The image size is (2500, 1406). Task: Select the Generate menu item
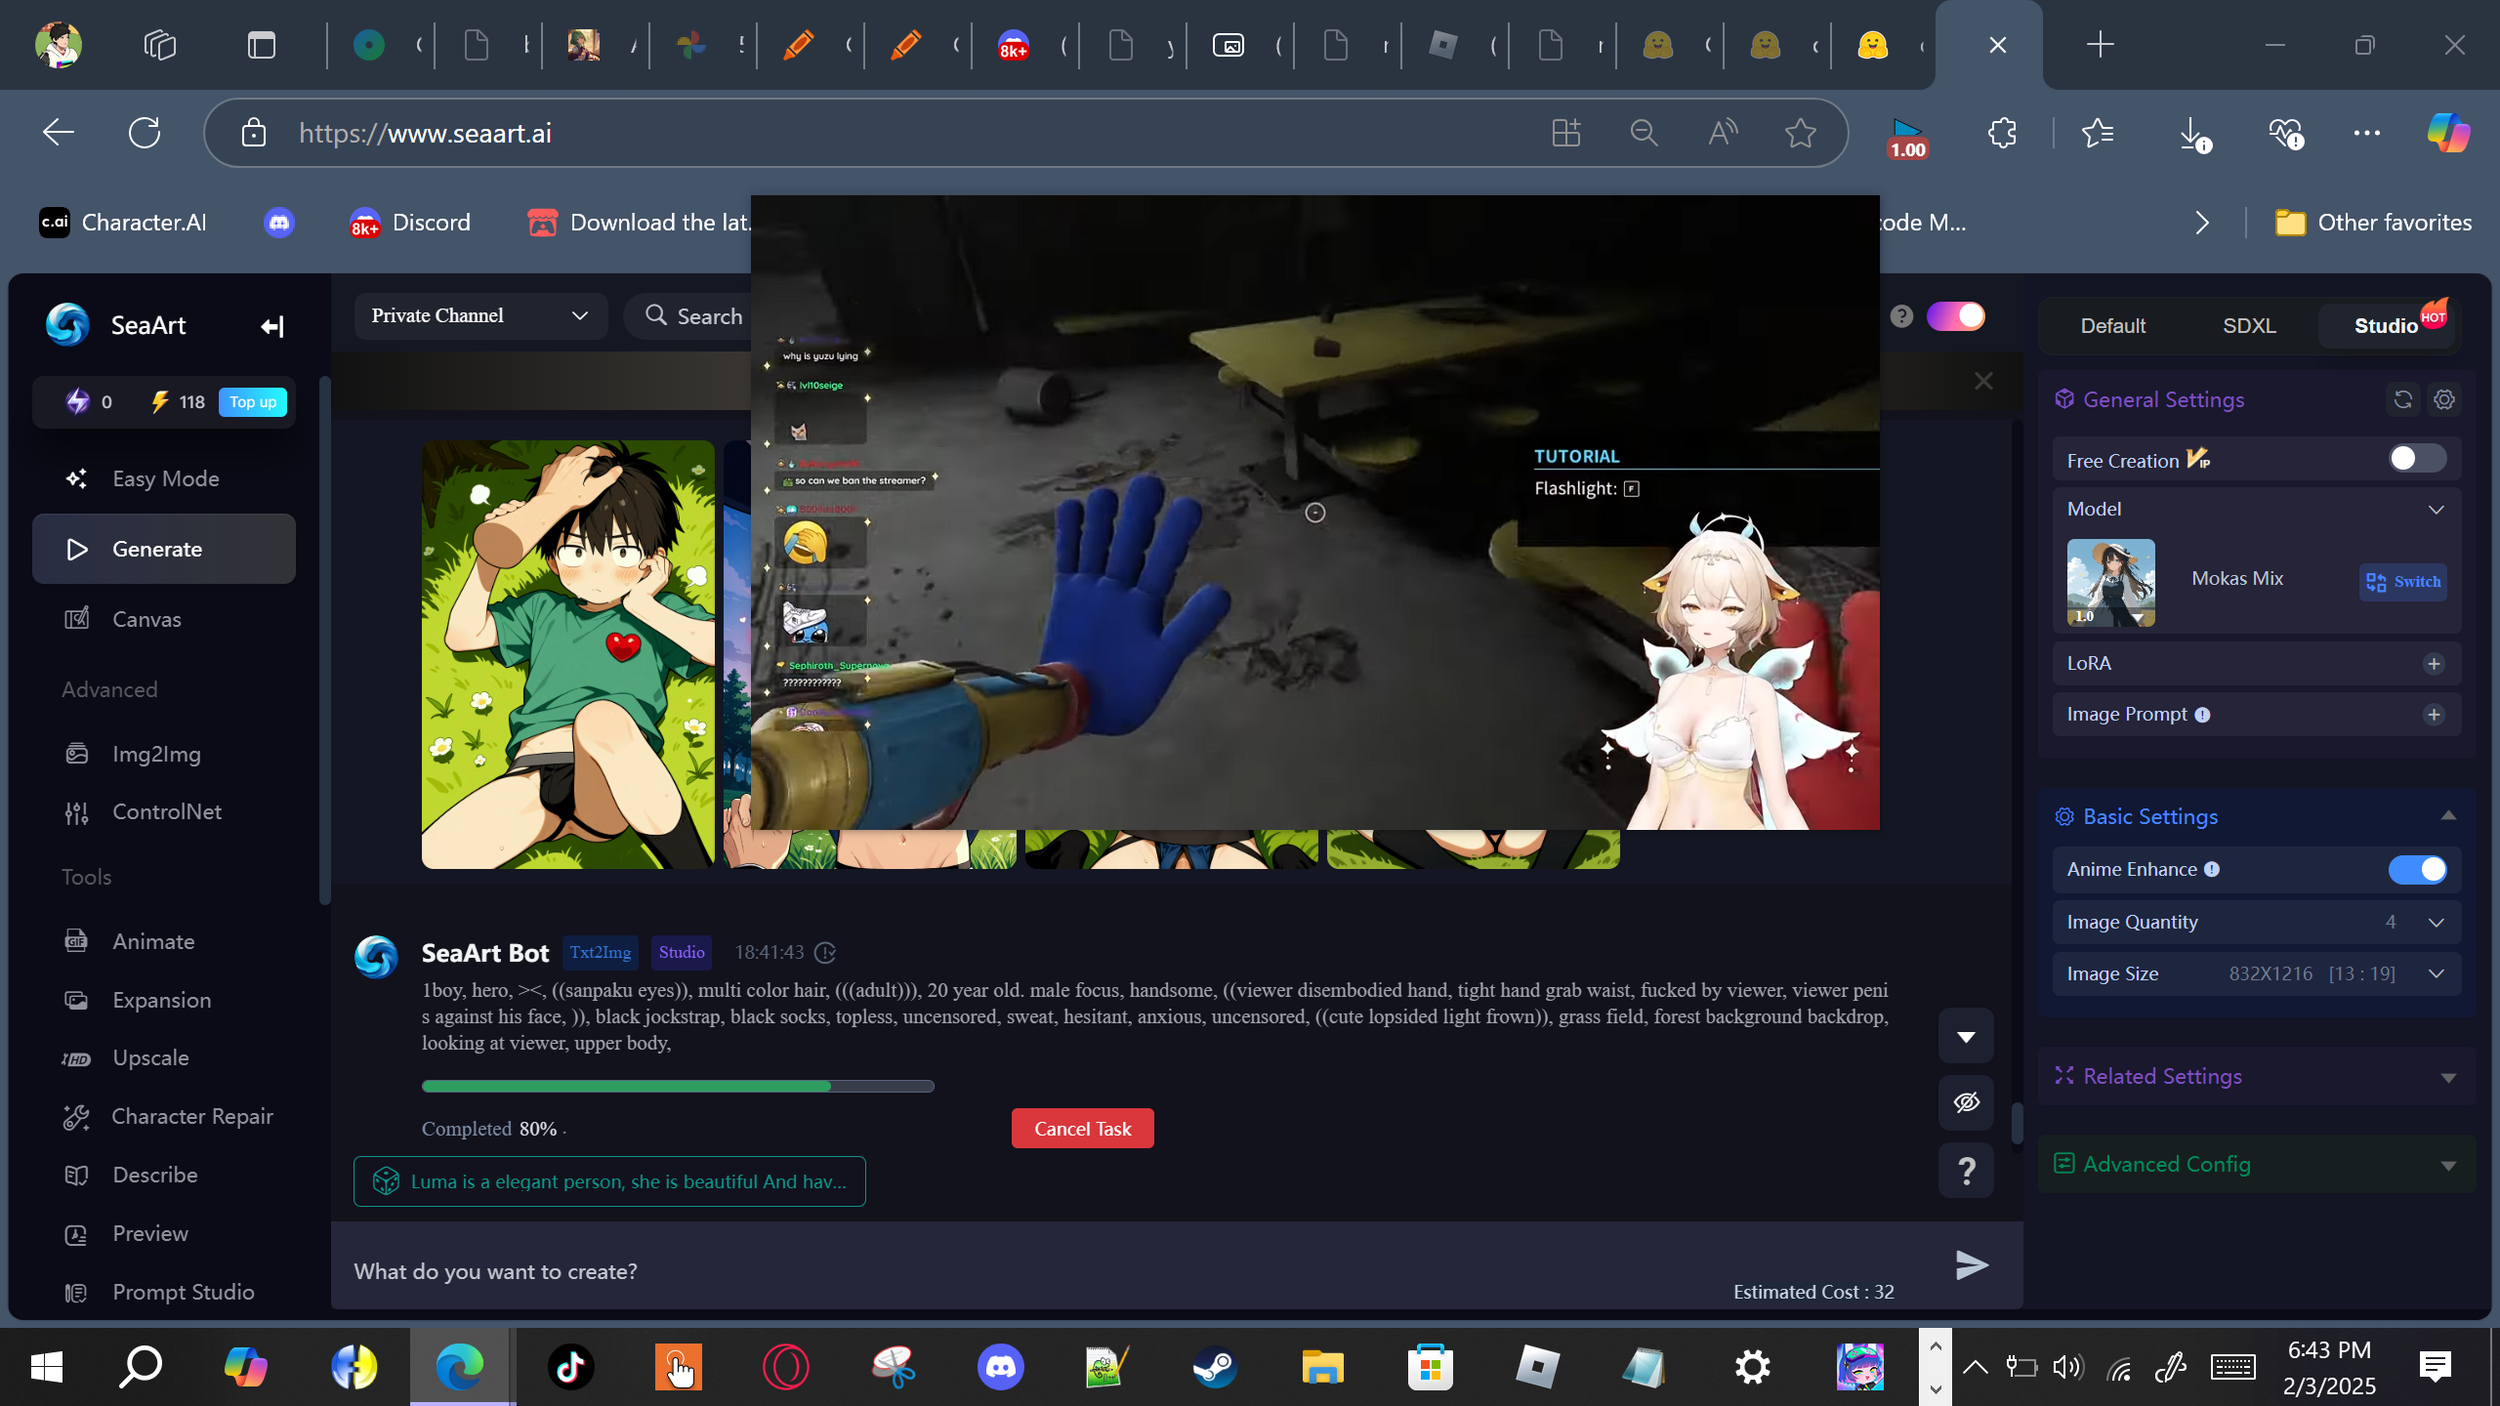coord(164,549)
